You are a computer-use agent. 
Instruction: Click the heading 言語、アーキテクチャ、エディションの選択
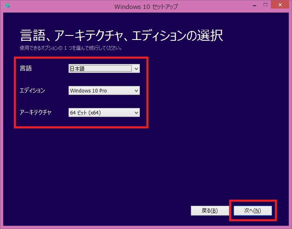pyautogui.click(x=122, y=35)
